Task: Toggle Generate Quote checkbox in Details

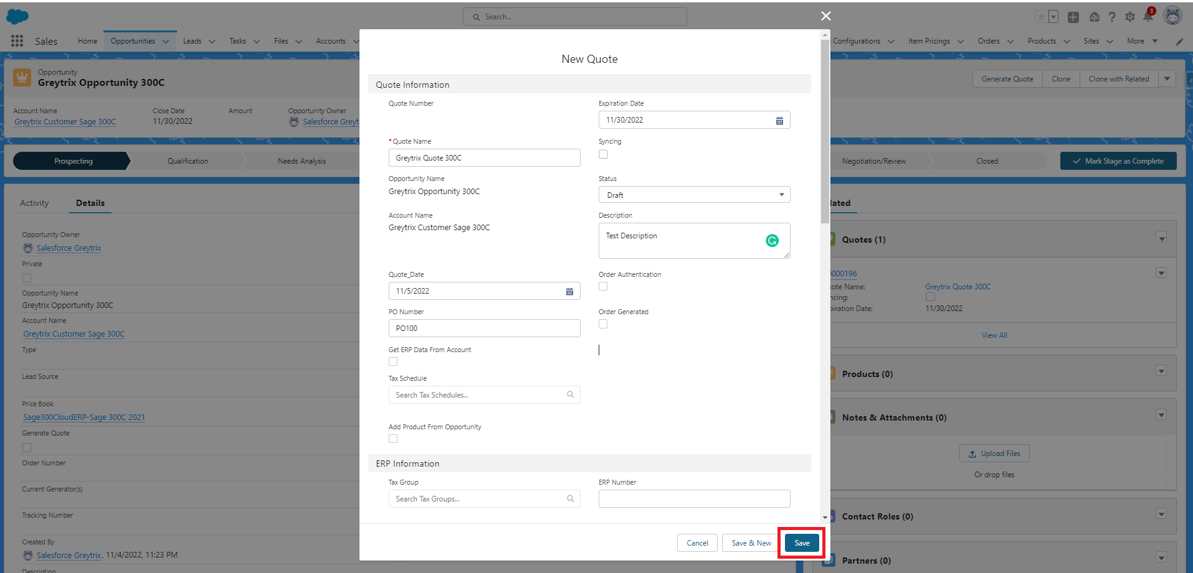Action: [x=27, y=447]
